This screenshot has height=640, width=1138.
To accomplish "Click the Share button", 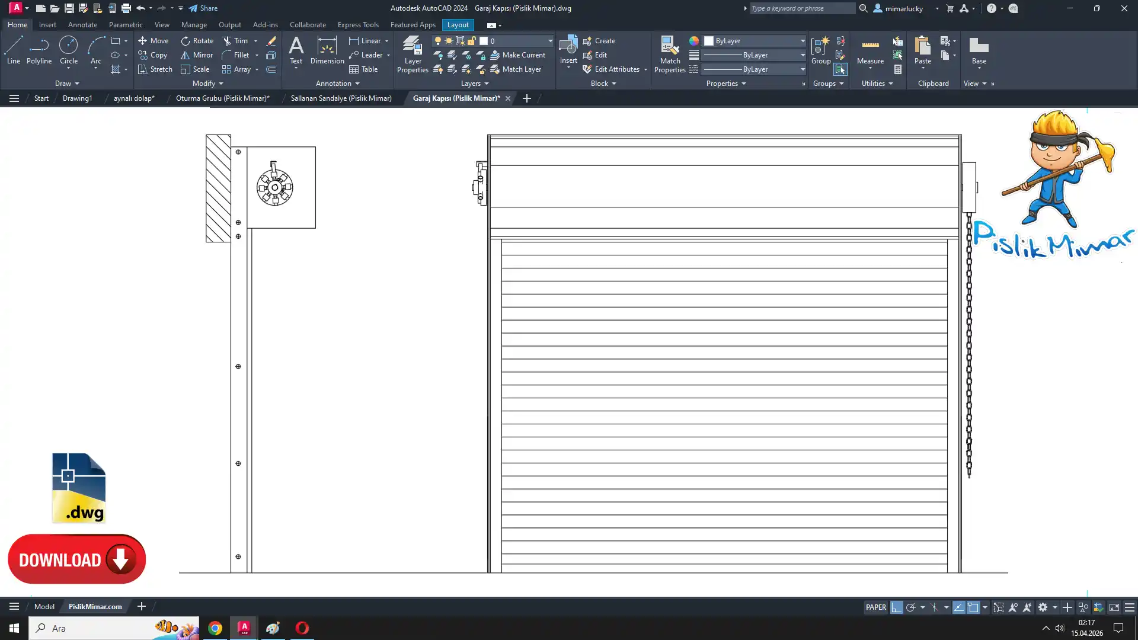I will (203, 8).
